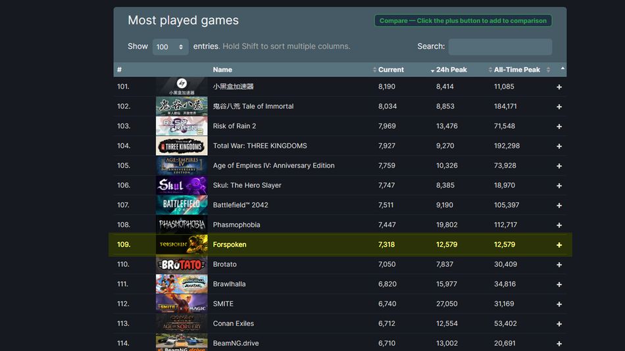The height and width of the screenshot is (351, 625).
Task: Click Forspoken current players value 7,318
Action: [x=386, y=245]
